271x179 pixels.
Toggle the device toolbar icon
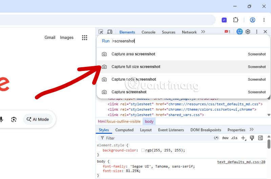point(110,32)
